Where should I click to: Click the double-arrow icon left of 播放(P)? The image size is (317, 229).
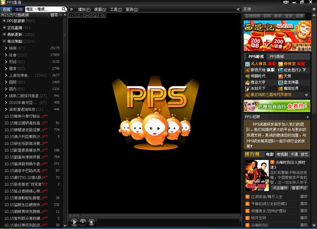(x=71, y=9)
